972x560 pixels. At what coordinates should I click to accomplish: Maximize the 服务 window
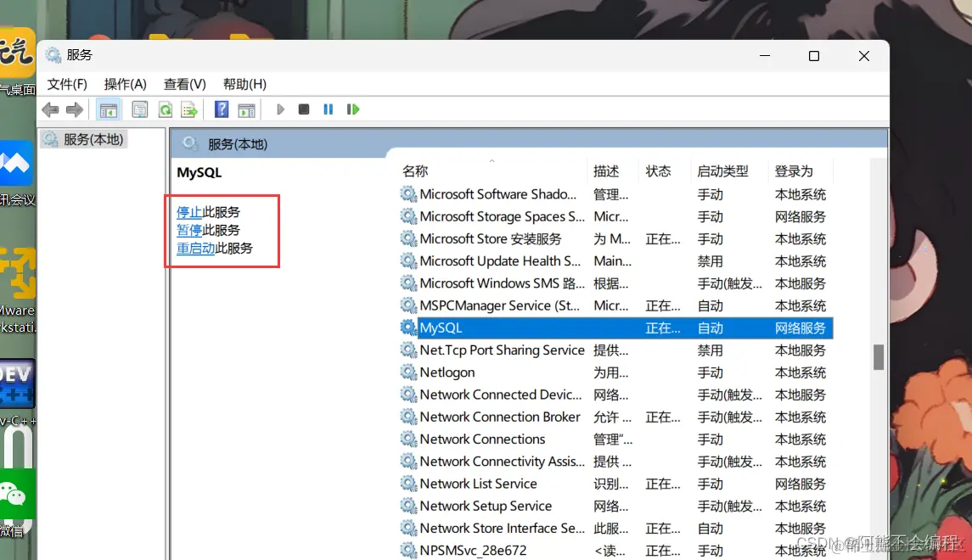point(814,56)
